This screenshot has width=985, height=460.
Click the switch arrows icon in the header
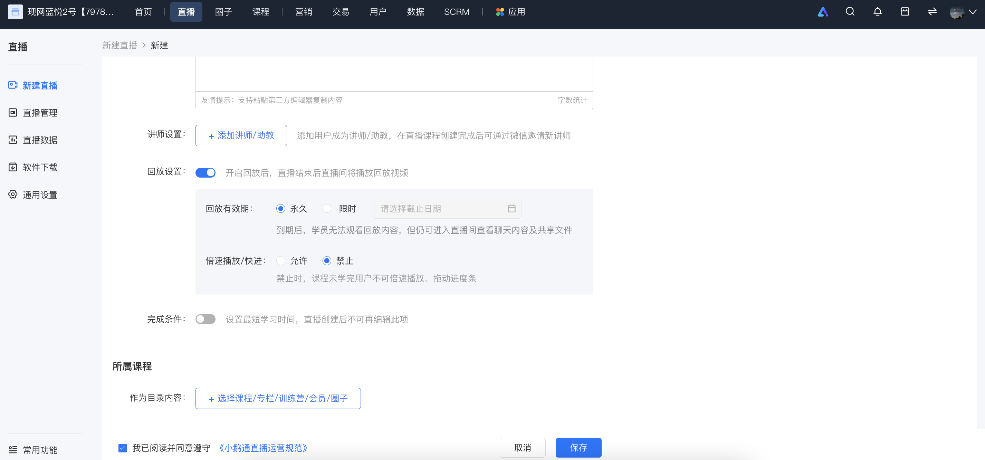click(x=932, y=12)
